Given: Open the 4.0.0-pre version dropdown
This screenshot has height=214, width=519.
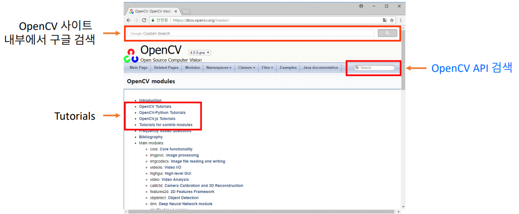Looking at the screenshot, I should click(x=200, y=53).
